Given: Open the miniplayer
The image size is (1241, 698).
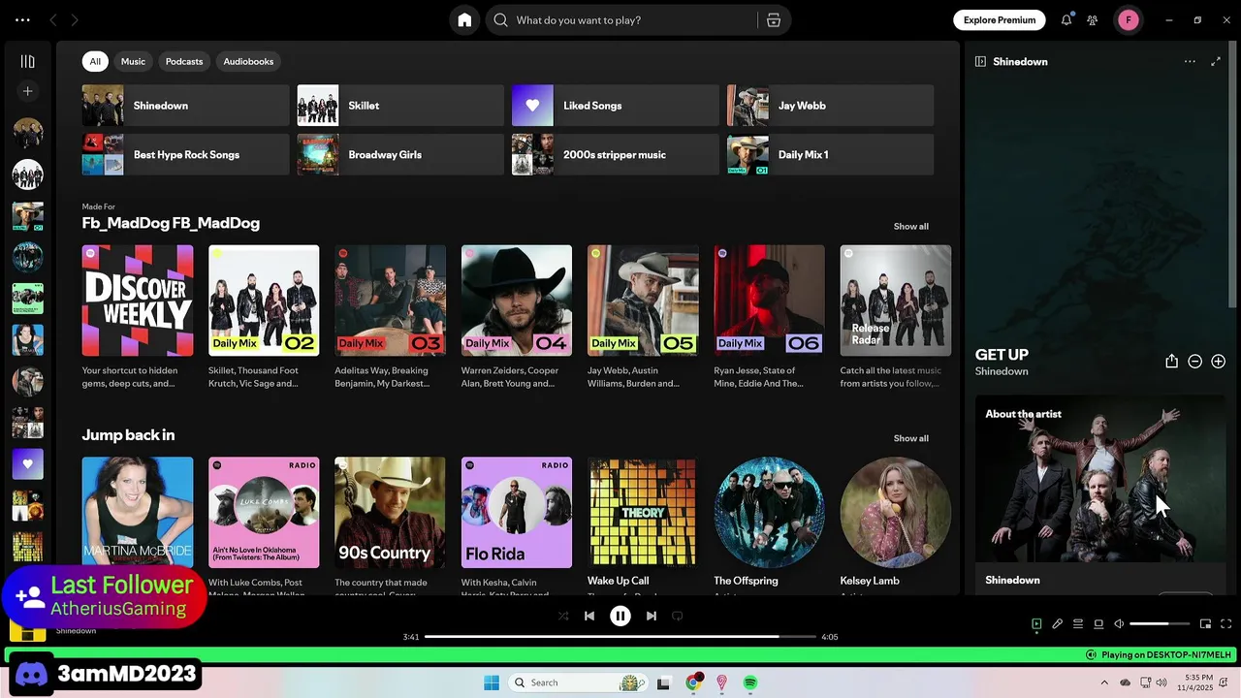Looking at the screenshot, I should (x=1205, y=624).
